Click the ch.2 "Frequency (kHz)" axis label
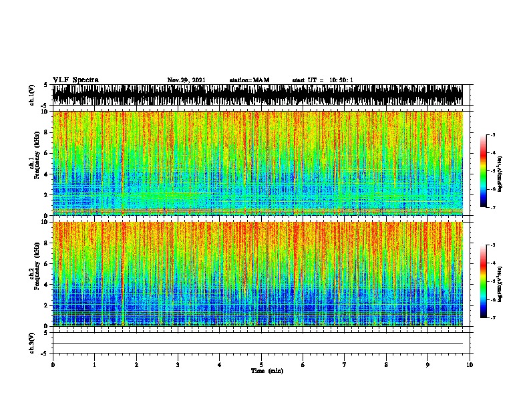This screenshot has width=529, height=409. click(37, 266)
